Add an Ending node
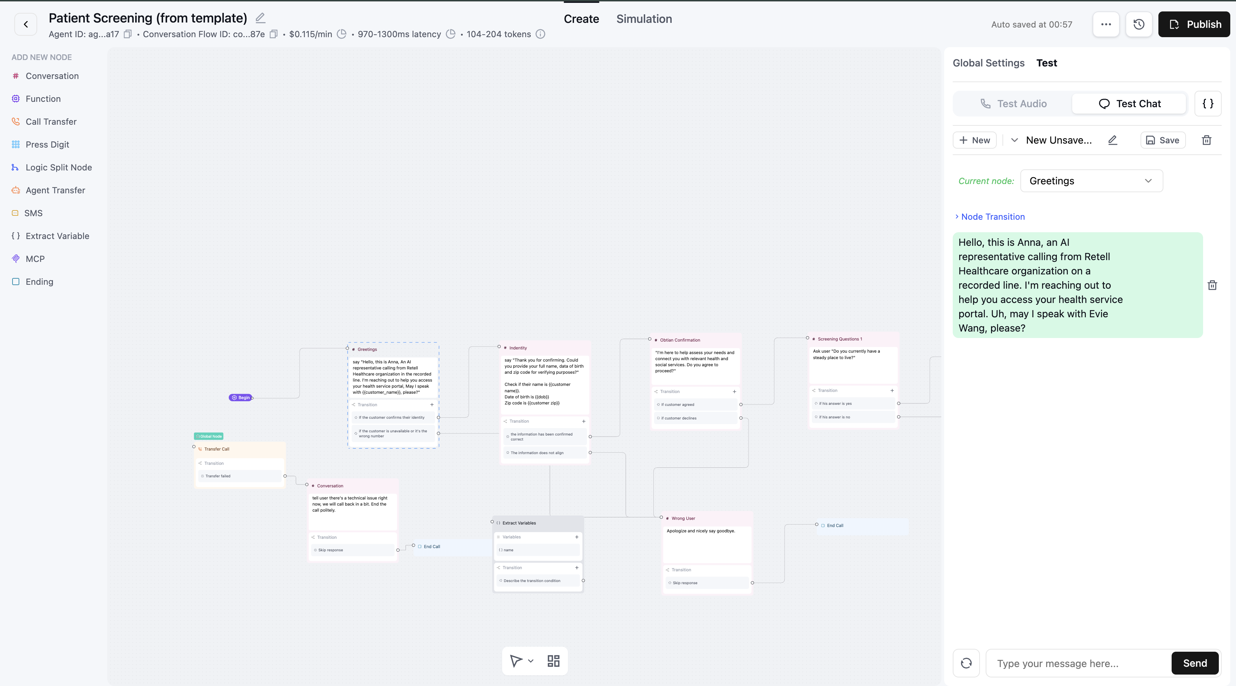The height and width of the screenshot is (686, 1236). click(x=32, y=282)
